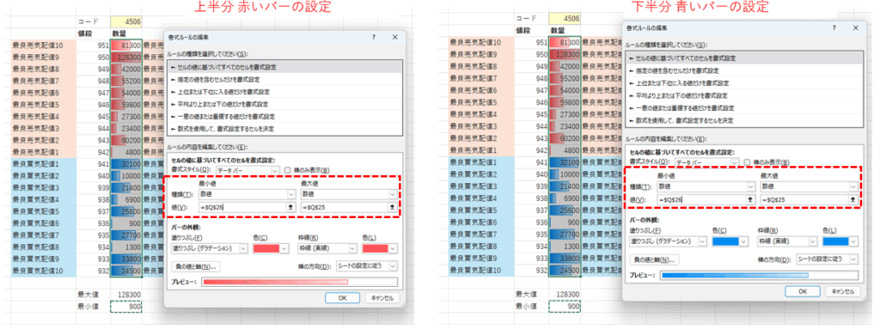This screenshot has height=329, width=880.
Task: Select cell 最良買気配値1 in sheet behind red-bar dialog
Action: tap(43, 165)
